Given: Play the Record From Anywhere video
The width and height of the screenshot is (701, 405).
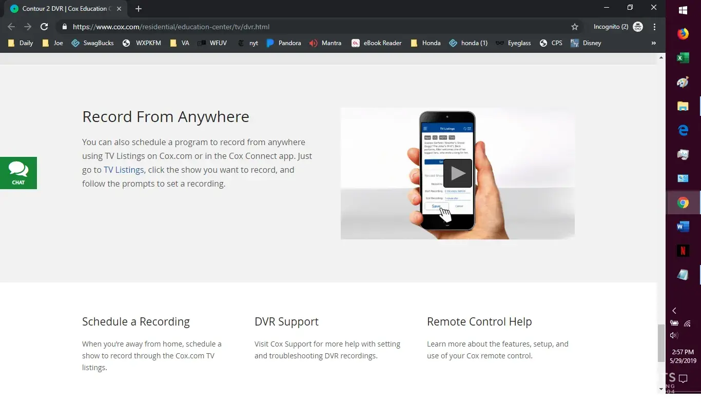Looking at the screenshot, I should coord(457,173).
